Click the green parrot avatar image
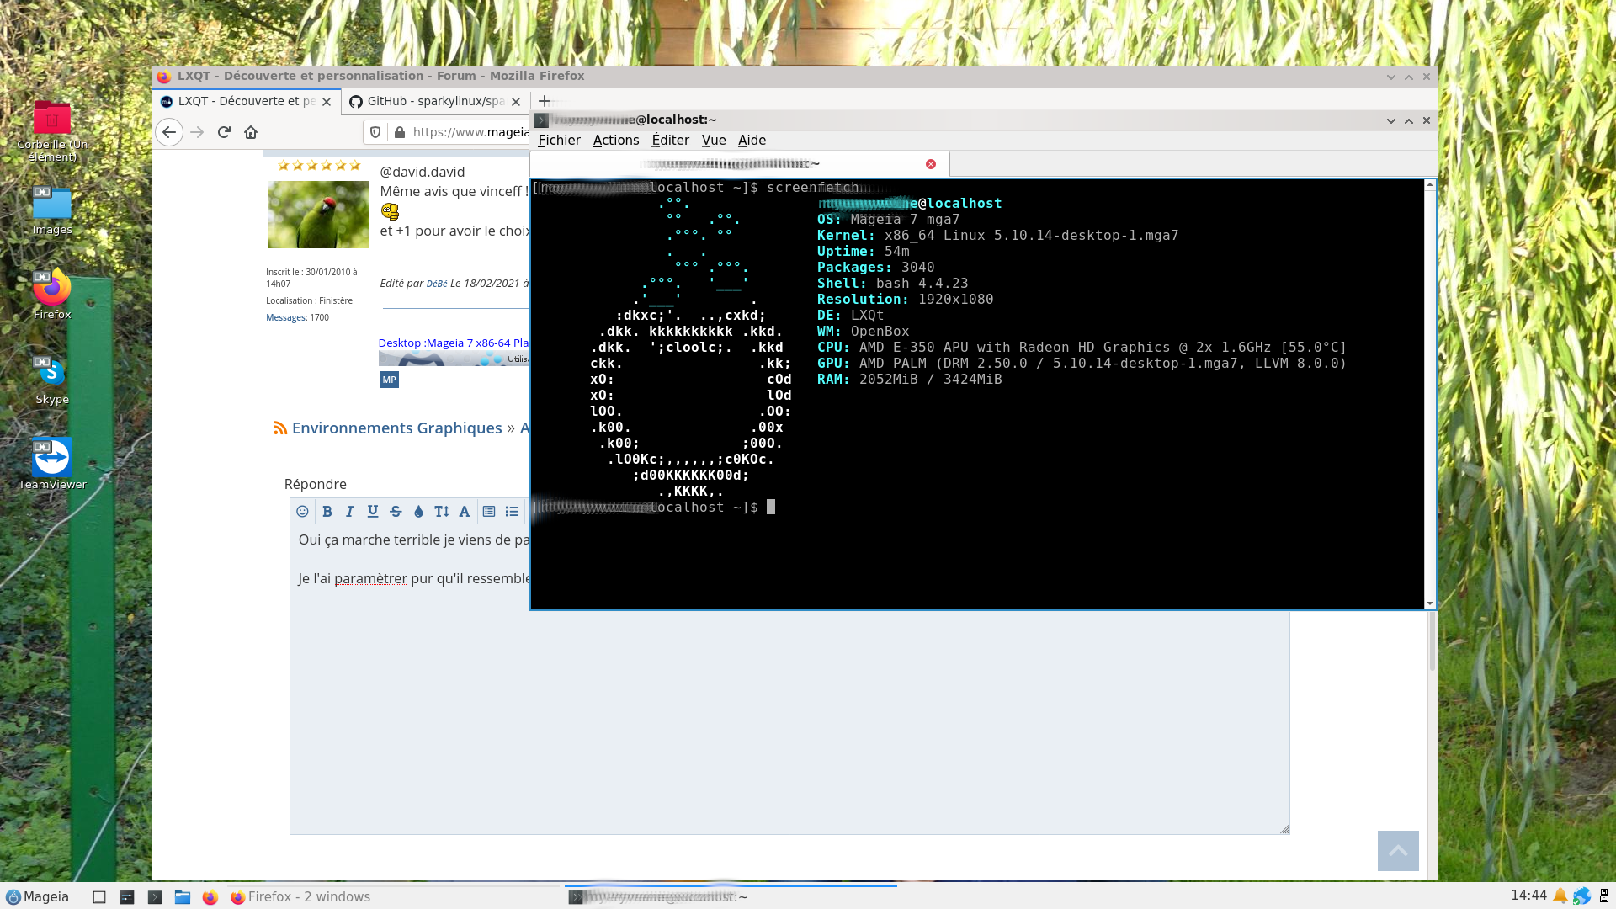 click(318, 215)
